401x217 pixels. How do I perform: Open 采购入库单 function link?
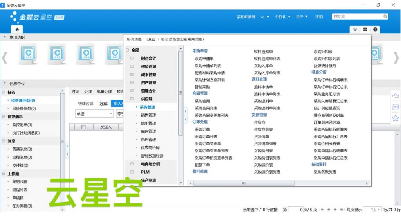264,66
